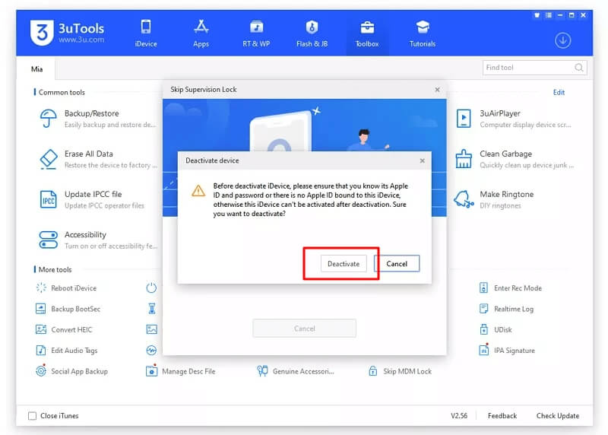Open the Tutorials section
Screen dimensions: 608x435
(423, 33)
